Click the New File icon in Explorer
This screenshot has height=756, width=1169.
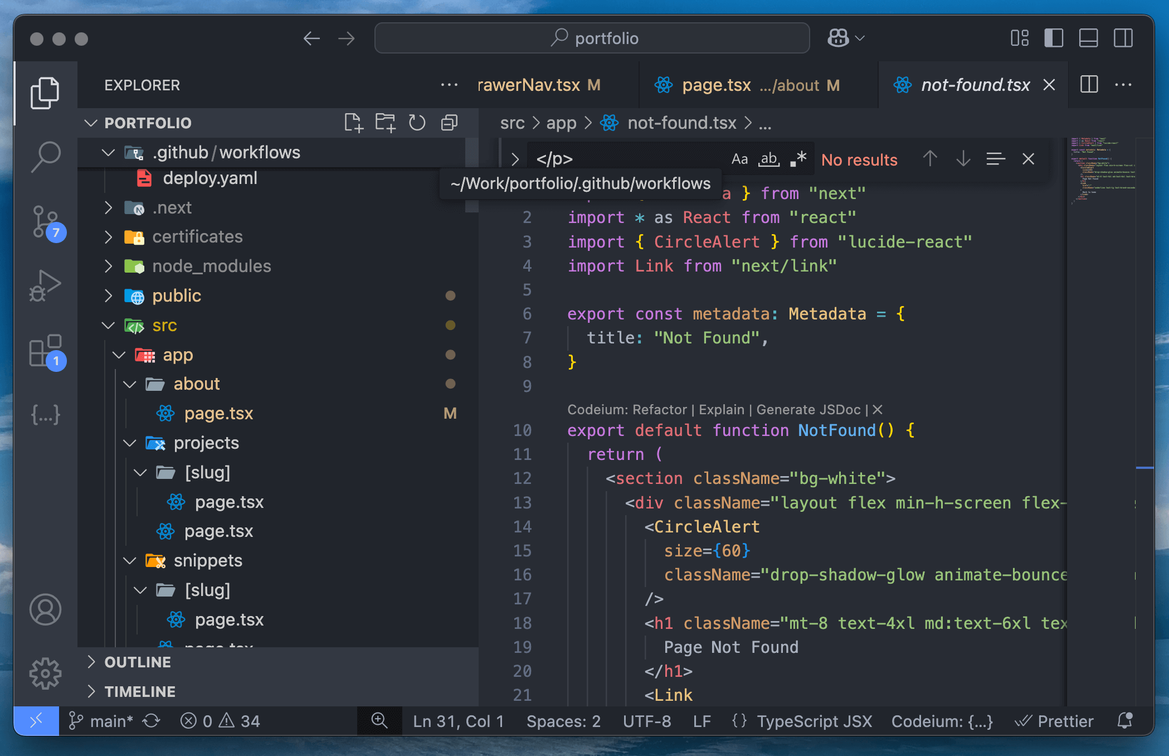click(x=353, y=123)
